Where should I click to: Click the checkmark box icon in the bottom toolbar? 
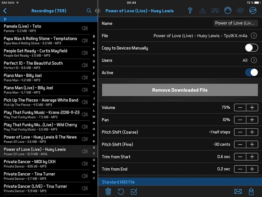(x=134, y=191)
